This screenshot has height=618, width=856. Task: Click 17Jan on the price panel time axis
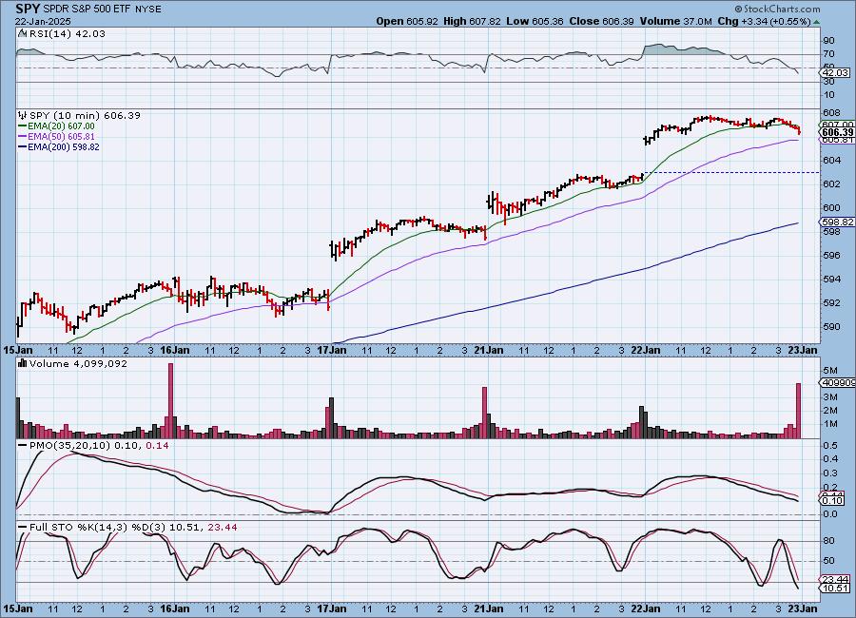tap(332, 350)
